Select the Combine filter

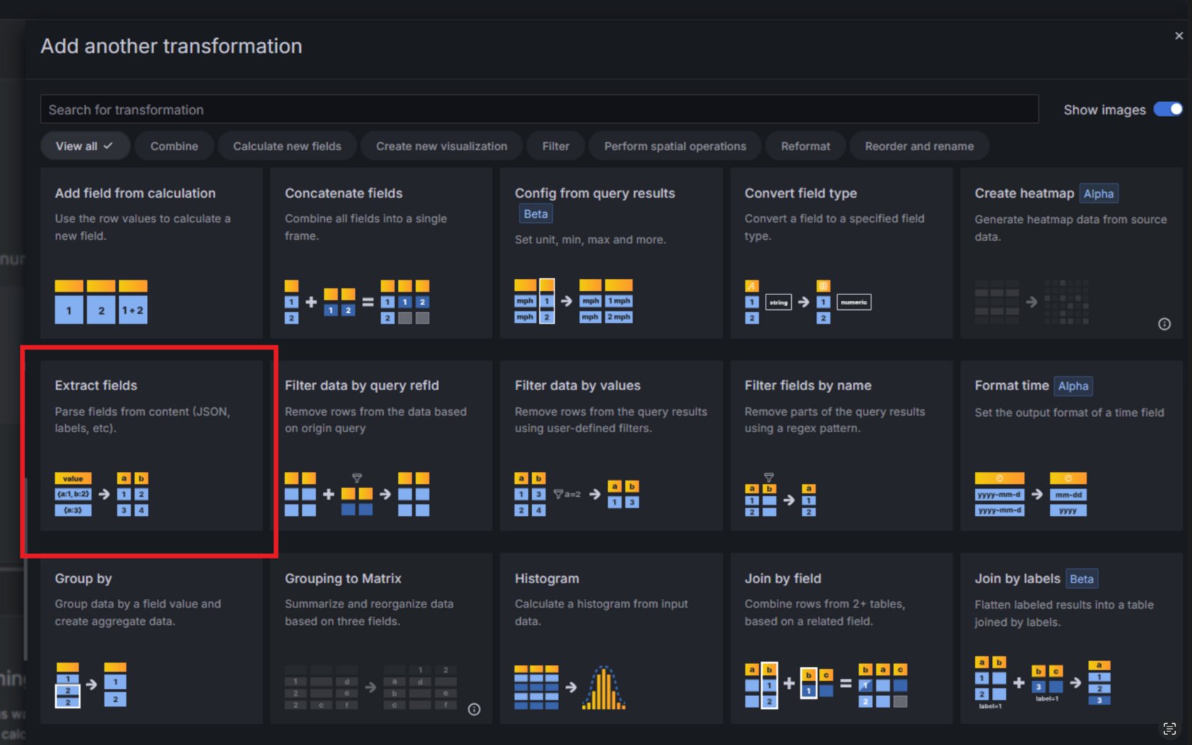pyautogui.click(x=174, y=146)
